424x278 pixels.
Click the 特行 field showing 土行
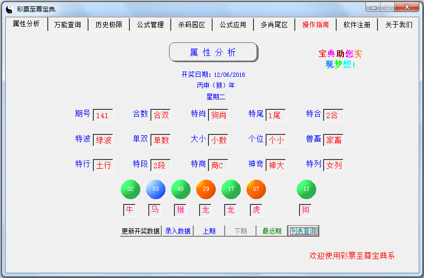point(103,165)
